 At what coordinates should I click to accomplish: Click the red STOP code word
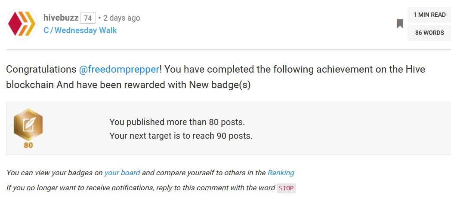tap(286, 188)
